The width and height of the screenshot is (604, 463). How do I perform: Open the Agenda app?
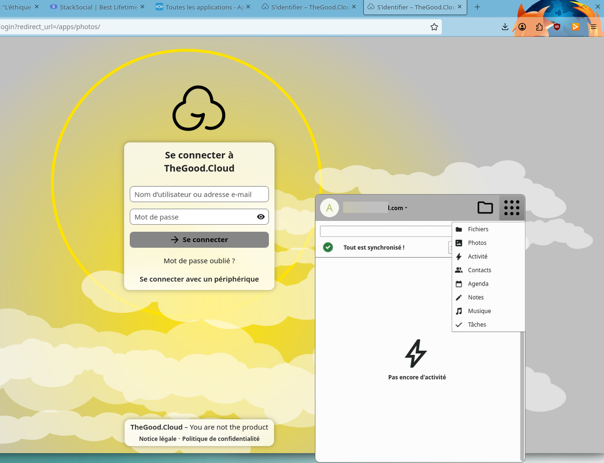477,284
